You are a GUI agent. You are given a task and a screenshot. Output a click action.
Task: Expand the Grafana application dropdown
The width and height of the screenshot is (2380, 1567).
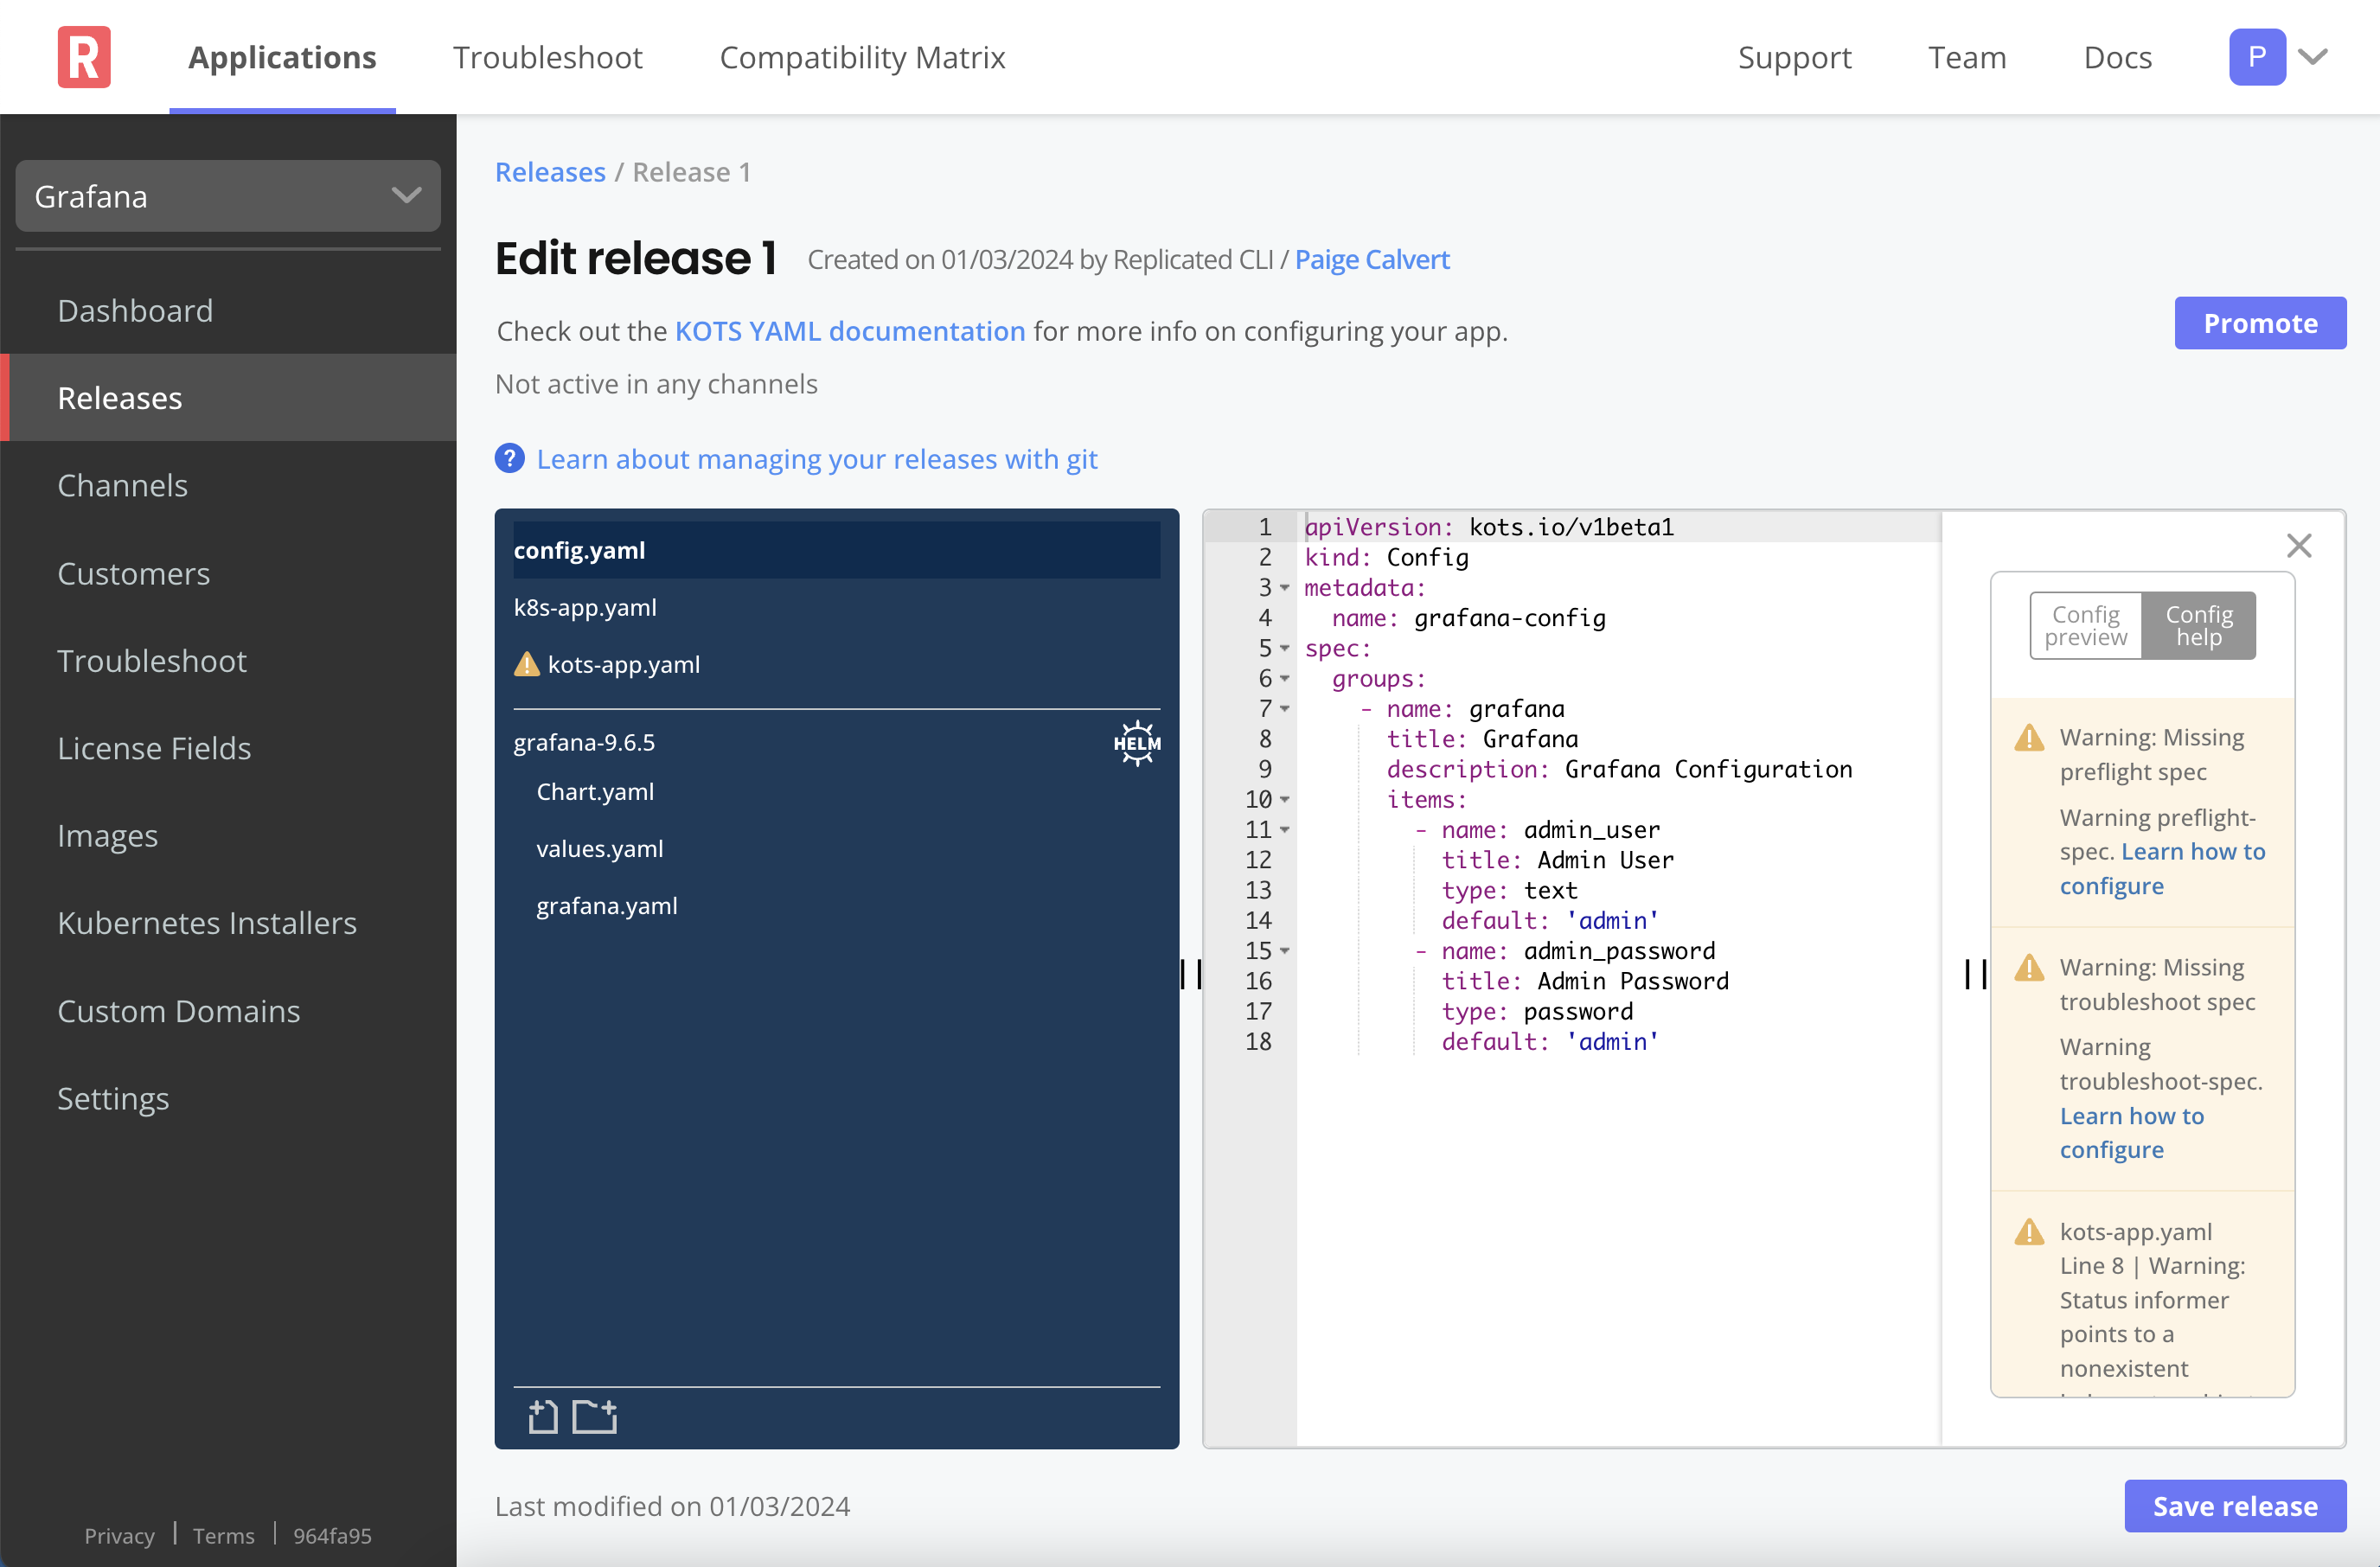tap(227, 195)
